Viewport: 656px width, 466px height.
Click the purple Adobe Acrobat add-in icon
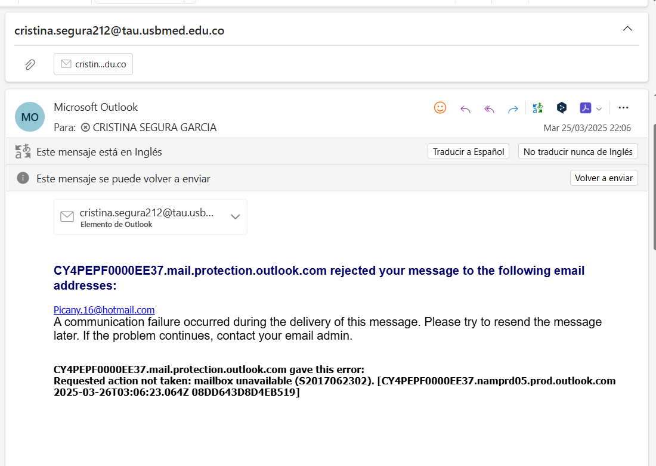(x=585, y=108)
